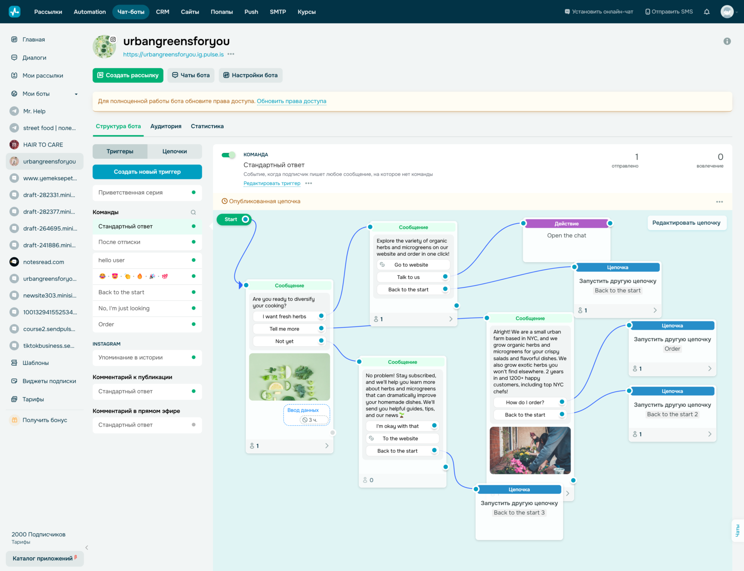The width and height of the screenshot is (744, 571).
Task: Select the No, I'm just looking command
Action: (147, 308)
